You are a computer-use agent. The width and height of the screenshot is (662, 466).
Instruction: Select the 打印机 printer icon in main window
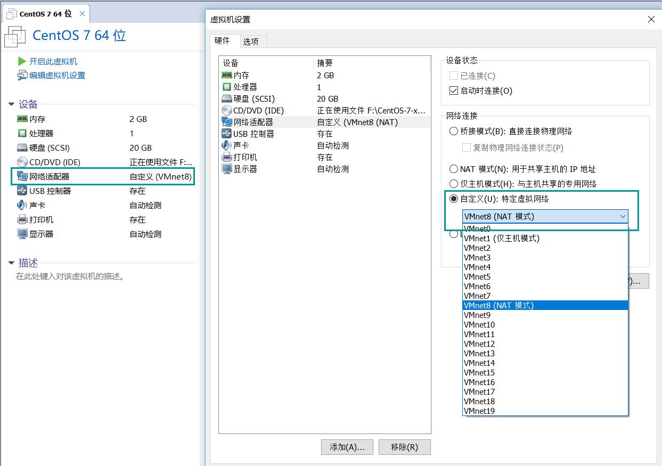[x=22, y=219]
